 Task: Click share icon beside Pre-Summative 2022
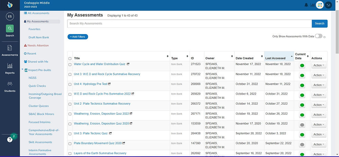click(133, 94)
